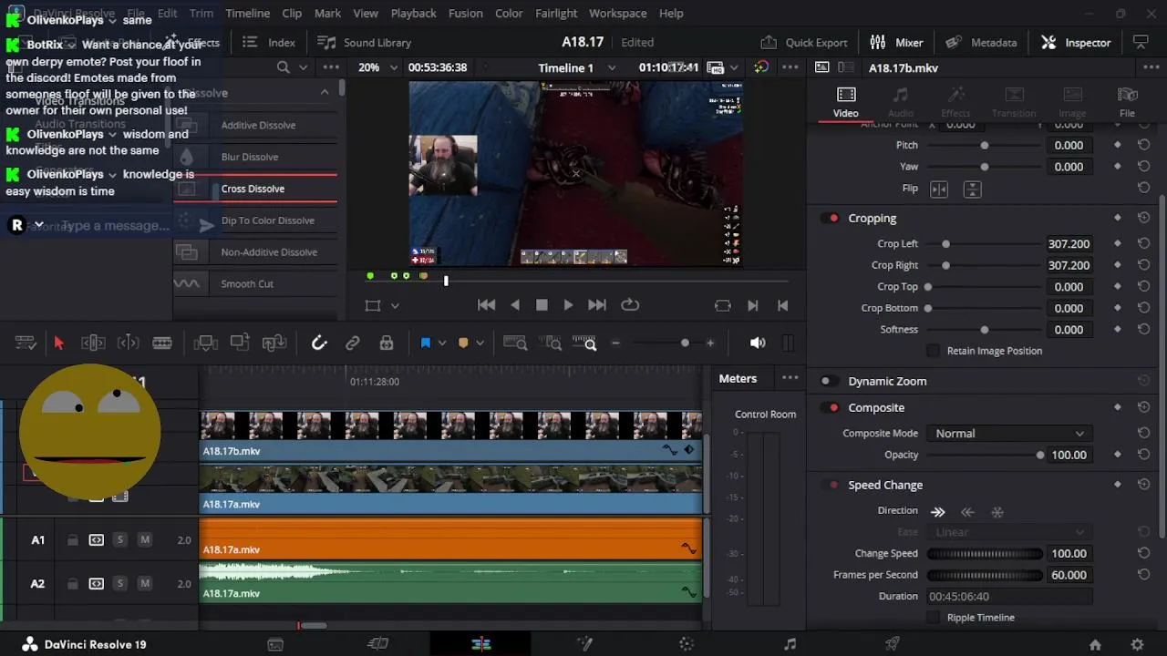1167x656 pixels.
Task: Click the Full Extent Zoom icon
Action: 515,343
